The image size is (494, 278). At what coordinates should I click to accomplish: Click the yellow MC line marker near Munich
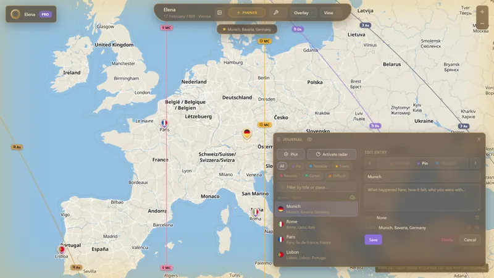coord(265,125)
